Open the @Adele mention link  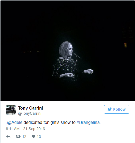(15, 122)
